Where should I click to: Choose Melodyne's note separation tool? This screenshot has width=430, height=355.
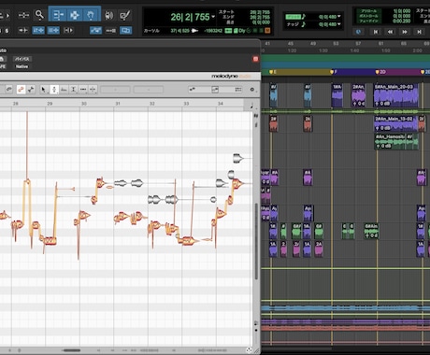[x=93, y=90]
